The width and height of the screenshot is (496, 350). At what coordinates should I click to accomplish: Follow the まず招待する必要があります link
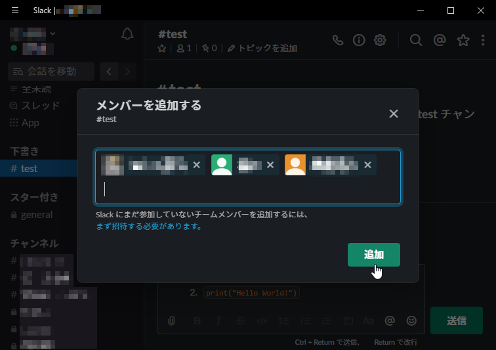149,227
